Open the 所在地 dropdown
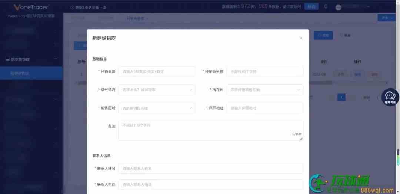The image size is (400, 194). pyautogui.click(x=265, y=90)
